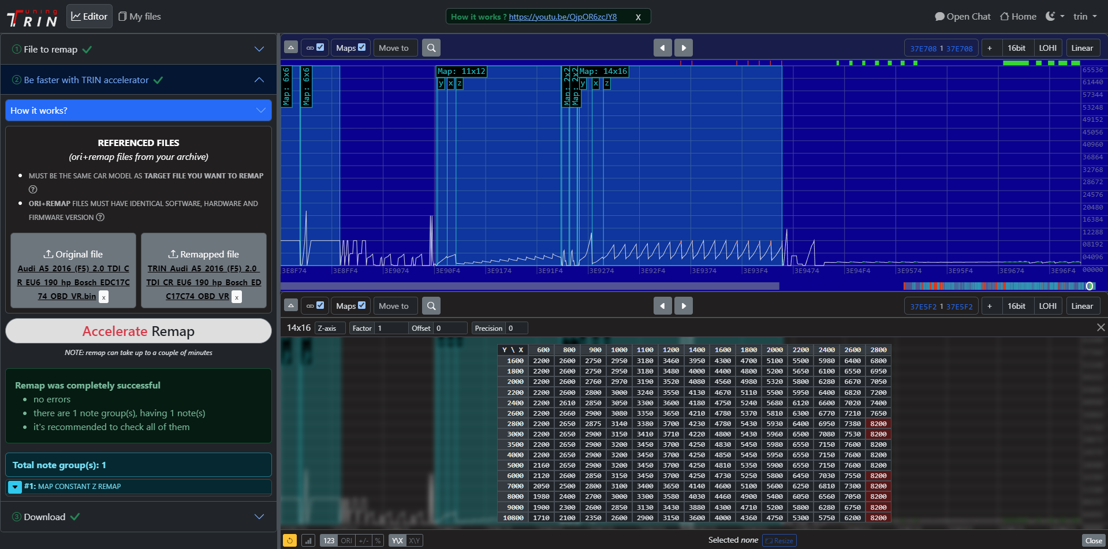1108x549 pixels.
Task: Click the next arrow in bottom table toolbar
Action: 684,306
